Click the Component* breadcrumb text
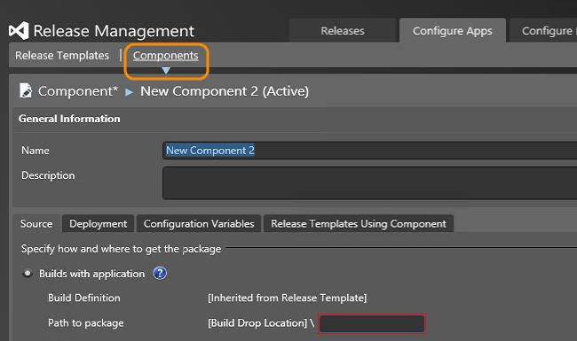The width and height of the screenshot is (577, 341). click(x=78, y=91)
